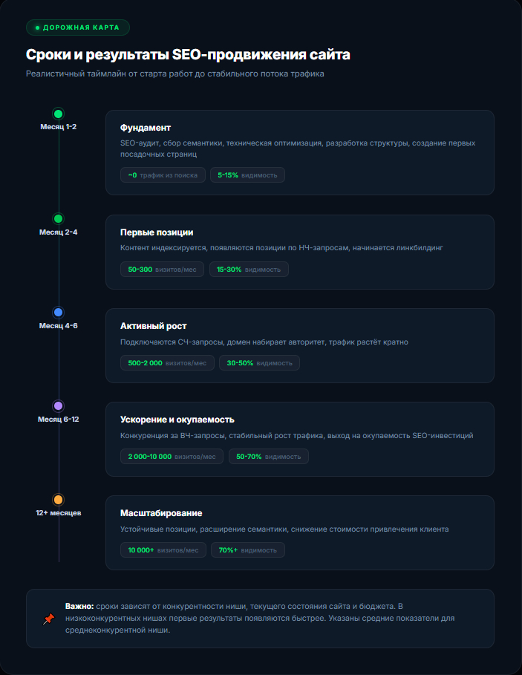Click the Фундамент card heading
This screenshot has width=522, height=675.
(x=146, y=128)
